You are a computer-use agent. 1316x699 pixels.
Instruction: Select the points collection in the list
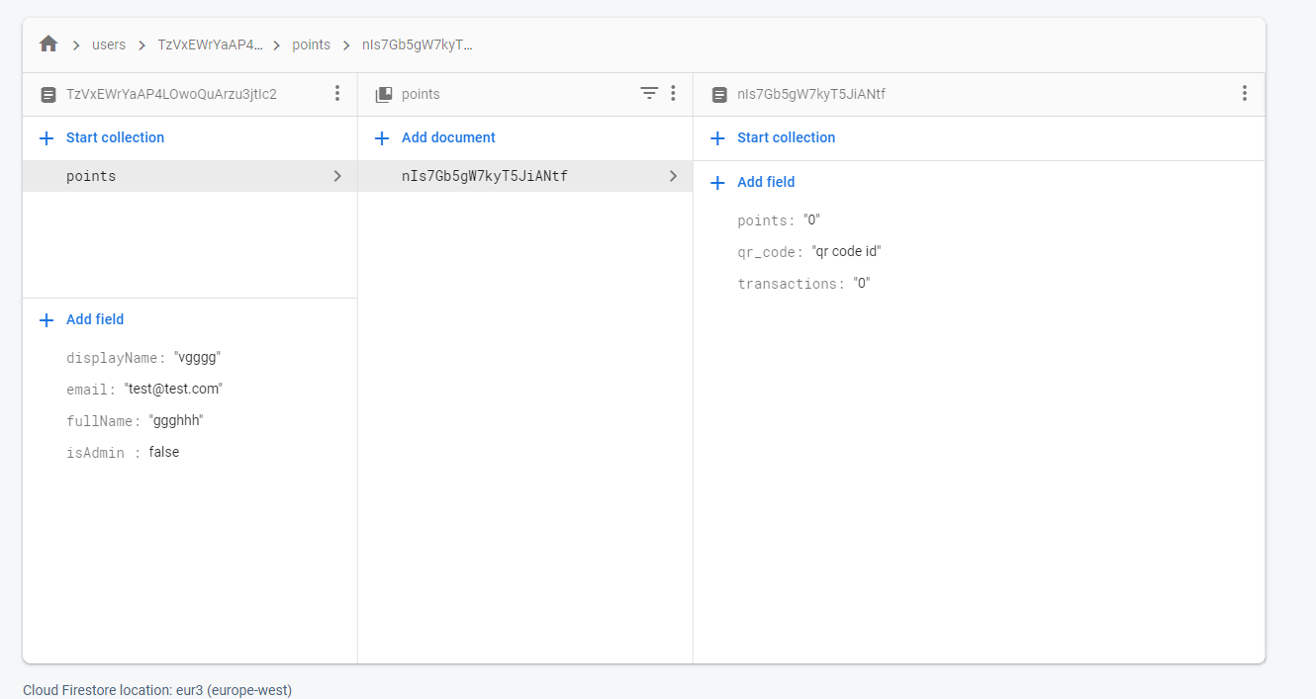[x=91, y=176]
